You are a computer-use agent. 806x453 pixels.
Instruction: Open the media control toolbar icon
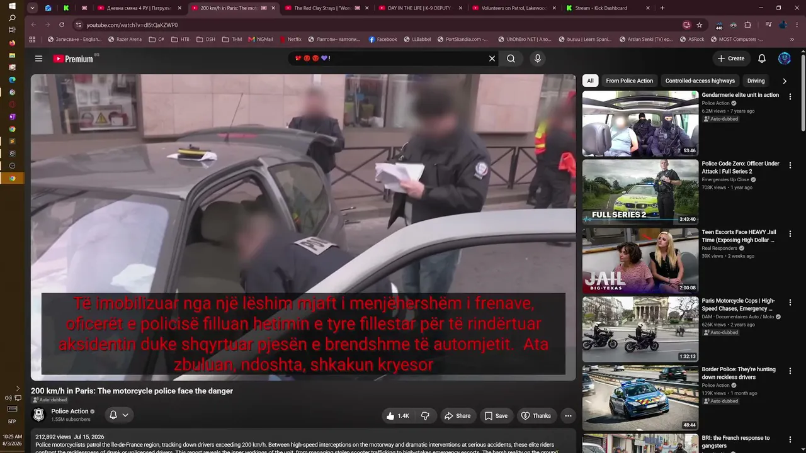tap(769, 25)
